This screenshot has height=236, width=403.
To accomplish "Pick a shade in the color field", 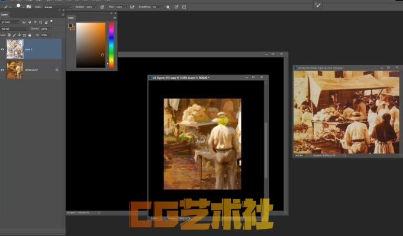I will coord(91,45).
